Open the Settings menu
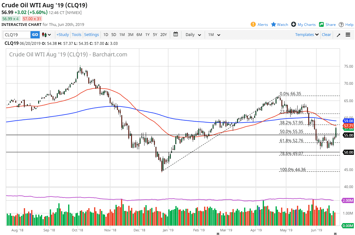 (x=91, y=35)
